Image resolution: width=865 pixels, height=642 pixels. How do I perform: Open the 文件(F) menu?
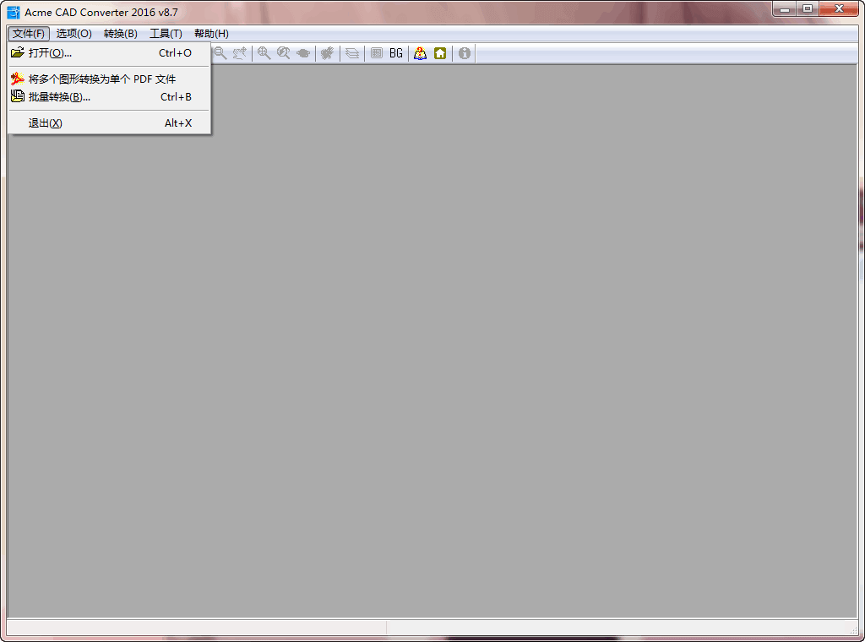[x=29, y=34]
